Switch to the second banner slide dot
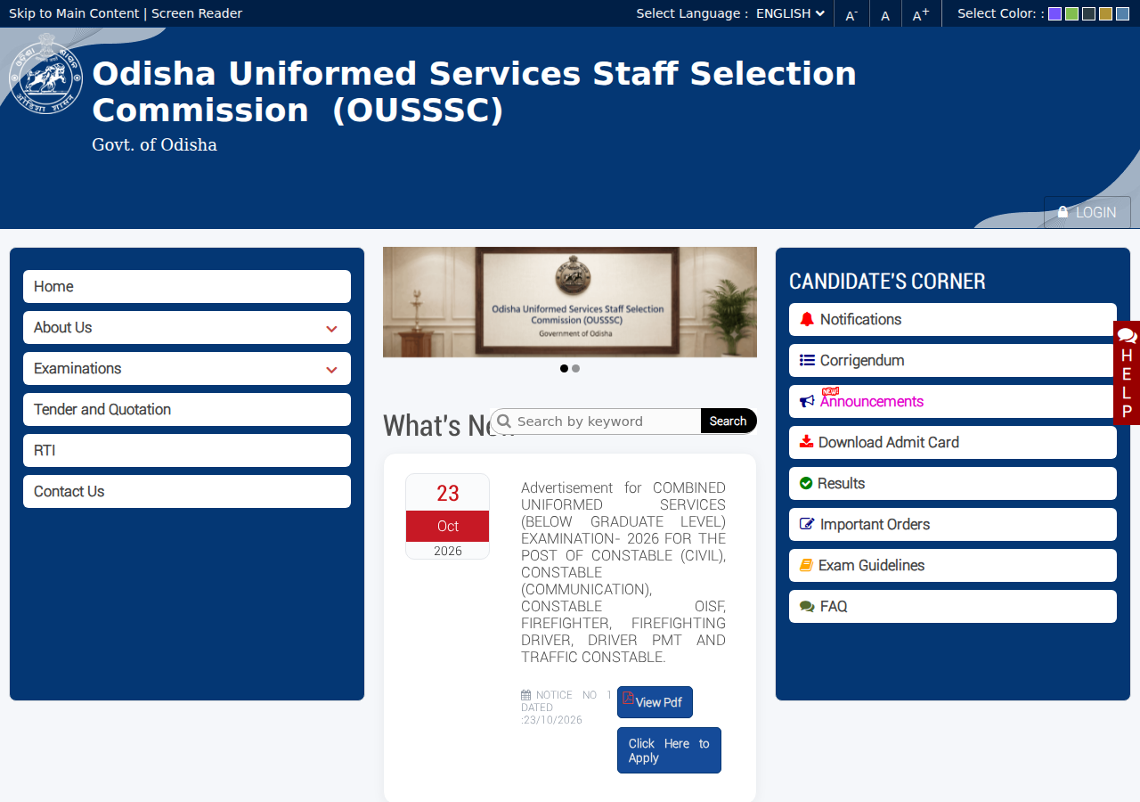 click(575, 368)
